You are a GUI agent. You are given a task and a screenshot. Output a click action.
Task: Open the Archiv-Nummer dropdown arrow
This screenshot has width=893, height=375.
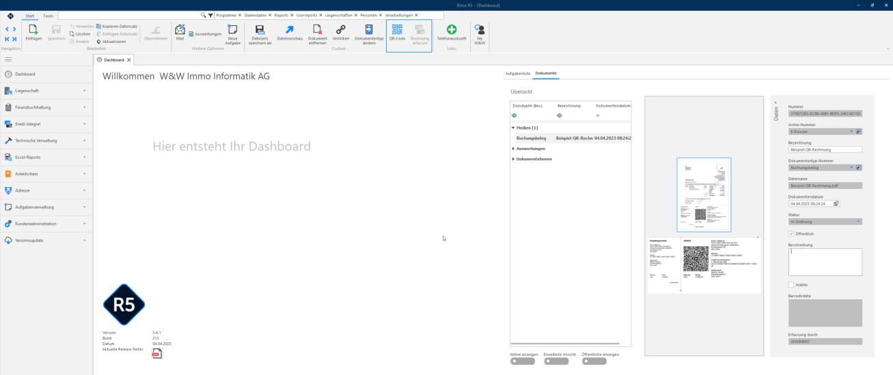[852, 131]
